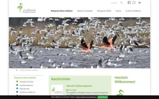Image resolution: width=159 pixels, height=99 pixels.
Task: Open the Facebook page icon
Action: (129, 3)
